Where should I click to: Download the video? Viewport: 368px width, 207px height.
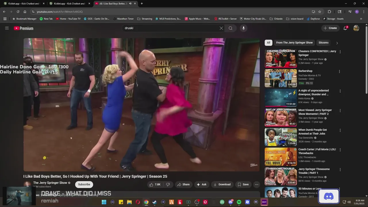point(222,185)
